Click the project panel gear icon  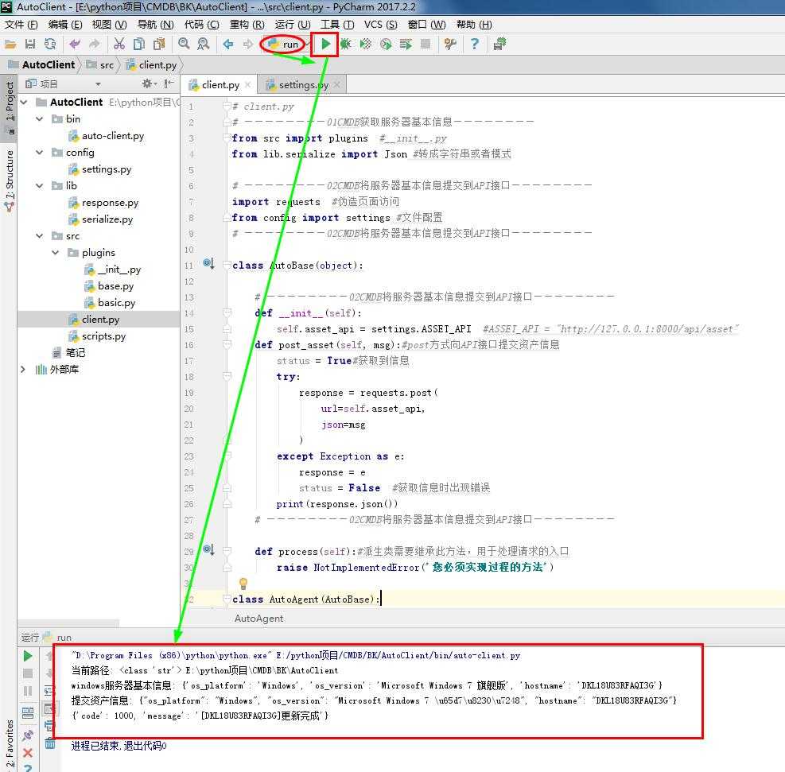(x=148, y=83)
